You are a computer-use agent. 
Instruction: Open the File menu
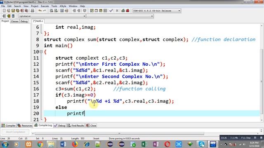point(3,6)
